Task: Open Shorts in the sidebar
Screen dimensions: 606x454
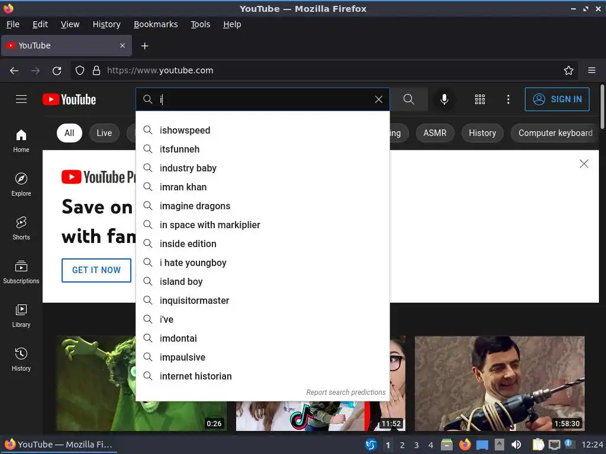Action: coord(21,228)
